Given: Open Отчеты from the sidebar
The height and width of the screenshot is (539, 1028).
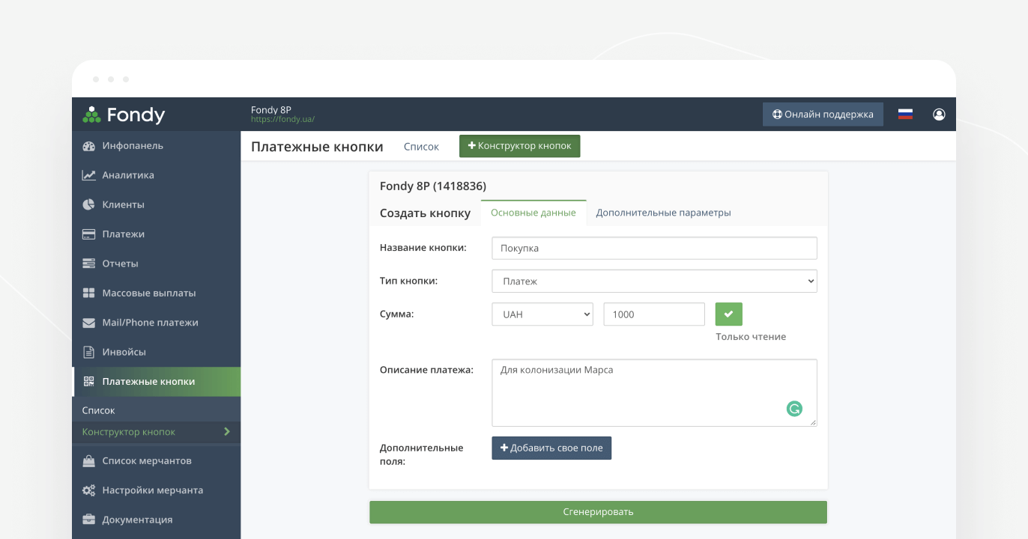Looking at the screenshot, I should pos(156,264).
